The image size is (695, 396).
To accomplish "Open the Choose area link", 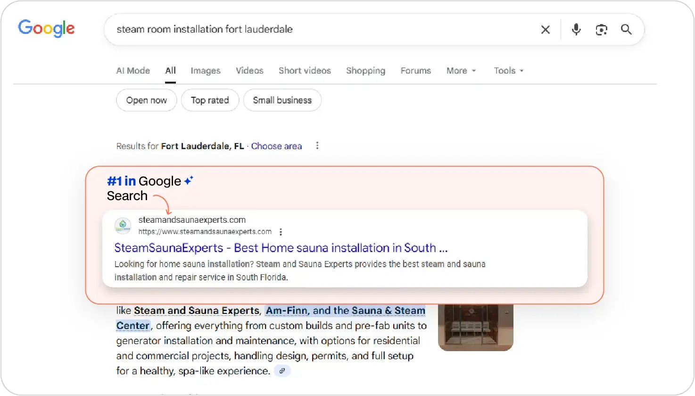I will [x=276, y=146].
